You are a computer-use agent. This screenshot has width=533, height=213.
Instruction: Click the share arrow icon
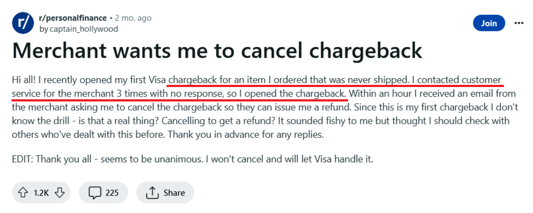pos(152,192)
